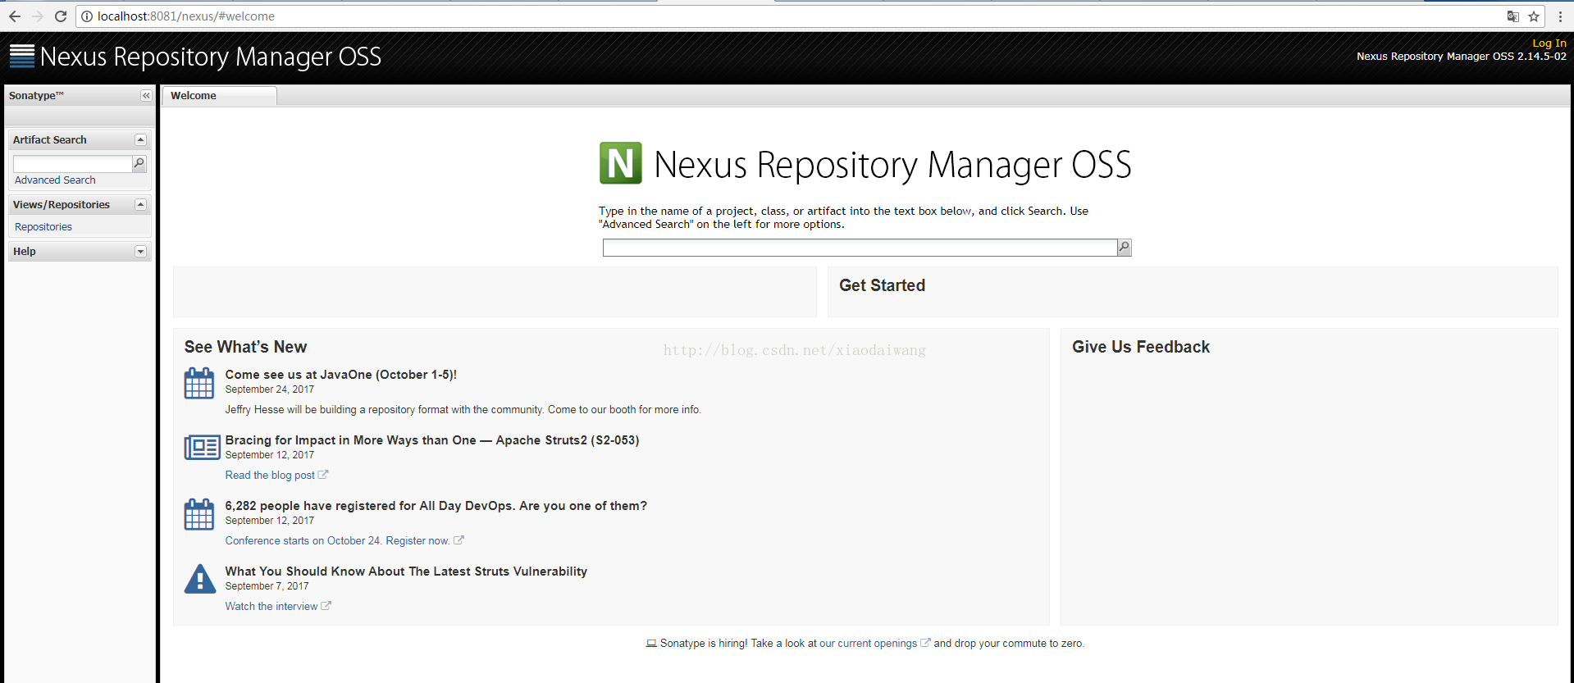Click the browser back arrow
Image resolution: width=1574 pixels, height=683 pixels.
pos(15,16)
